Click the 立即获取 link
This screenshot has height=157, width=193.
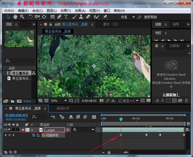pyautogui.click(x=171, y=95)
